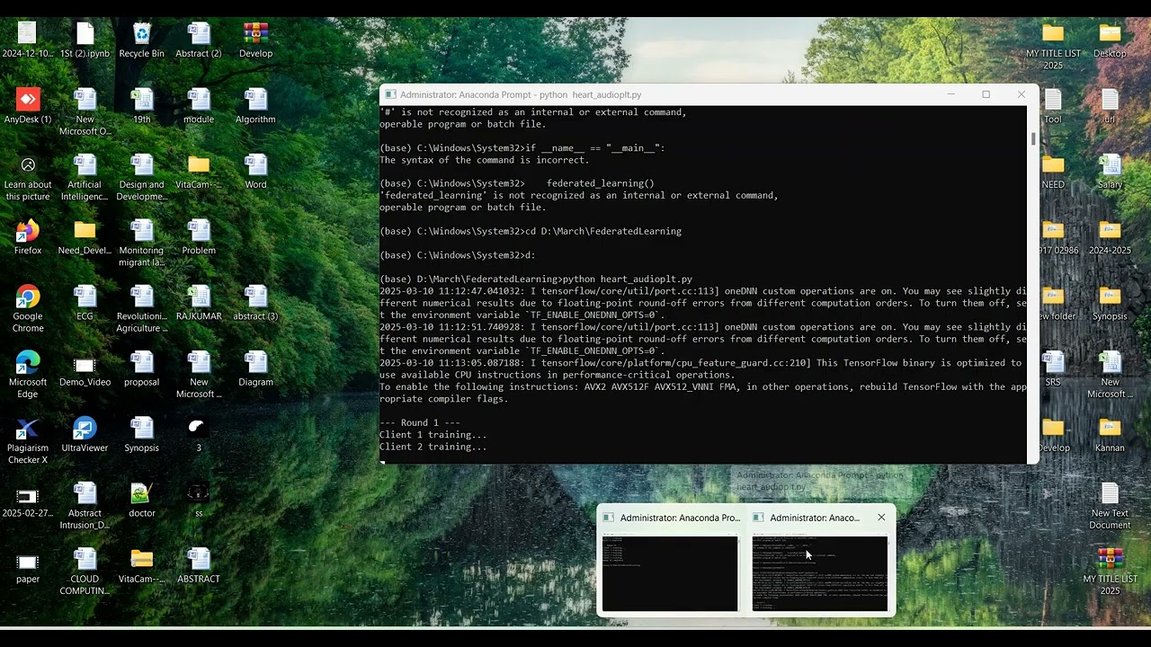Screen dimensions: 1151x647
Task: Close the Anaconda Prompt window
Action: (1021, 94)
